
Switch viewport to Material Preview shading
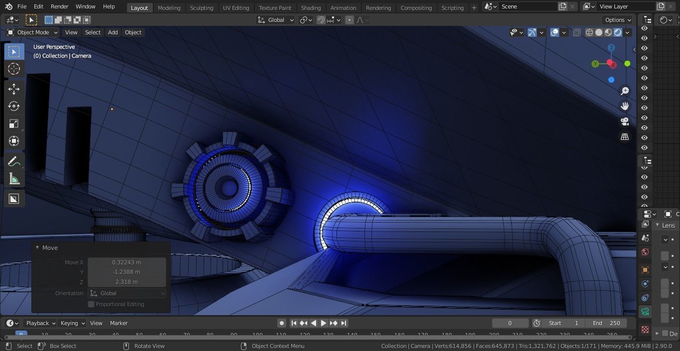[x=608, y=32]
